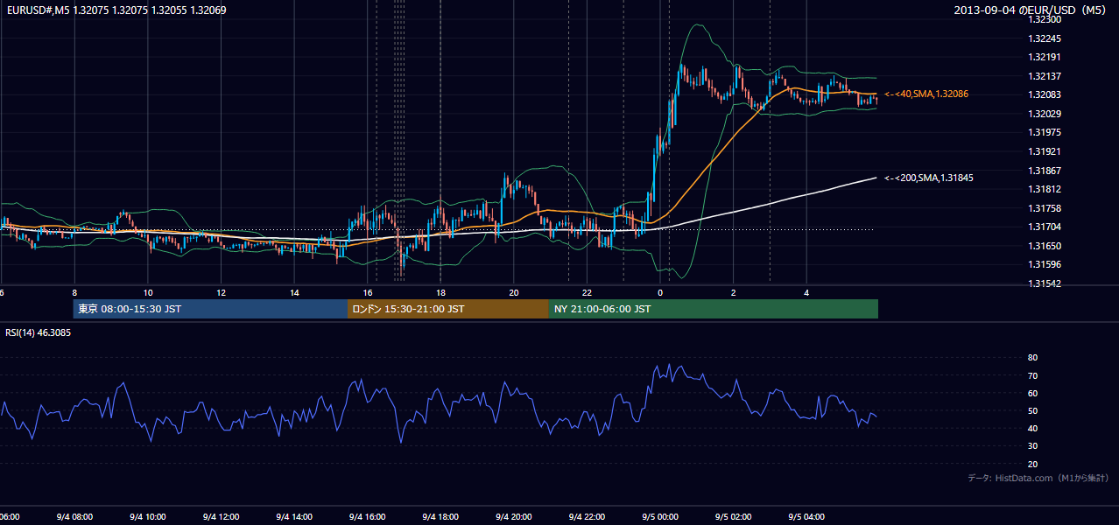This screenshot has height=525, width=1119.
Task: Click price level 1.31758 on the axis
Action: coord(1044,208)
